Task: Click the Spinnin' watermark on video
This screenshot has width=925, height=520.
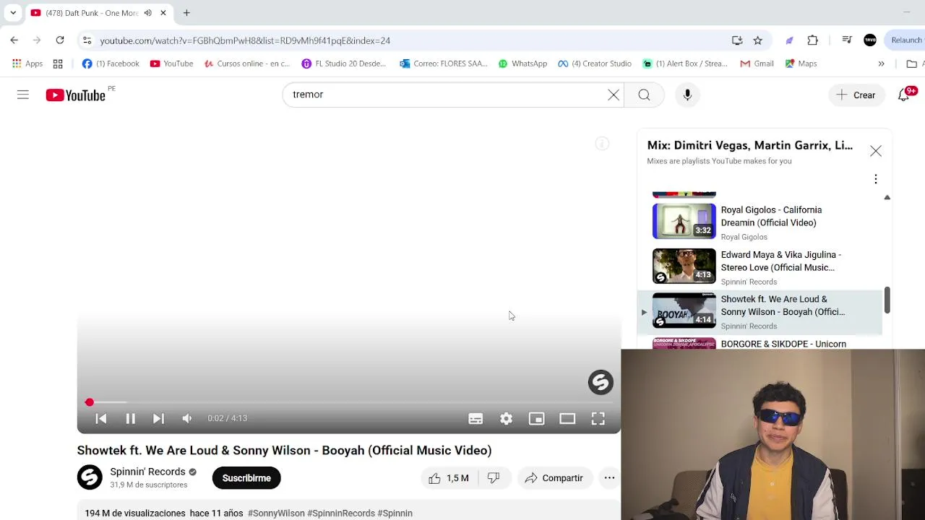Action: coord(601,383)
